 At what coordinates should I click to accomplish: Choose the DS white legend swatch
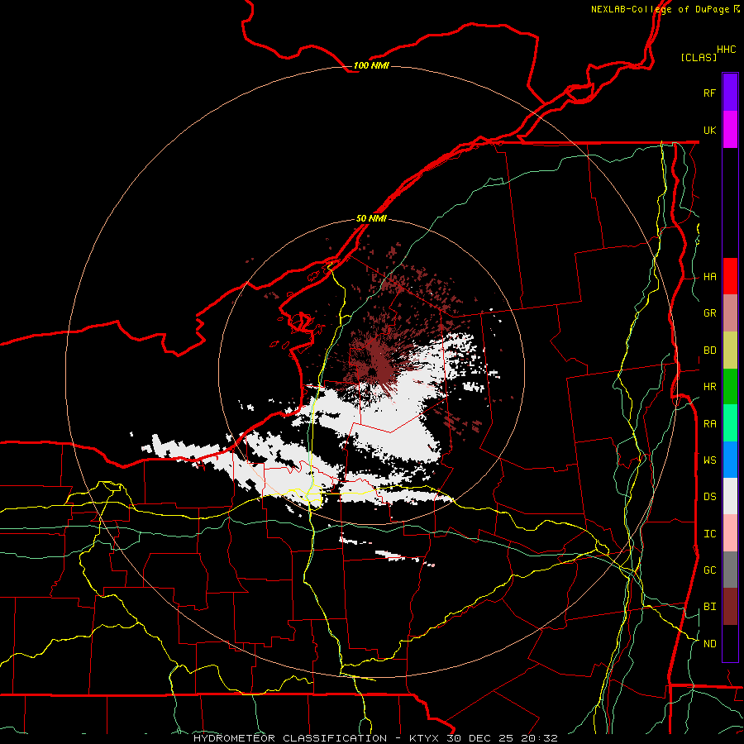[x=730, y=496]
